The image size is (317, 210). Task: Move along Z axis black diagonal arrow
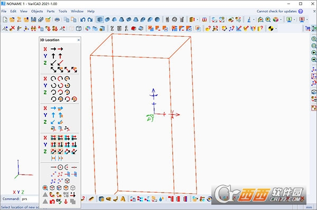53,63
